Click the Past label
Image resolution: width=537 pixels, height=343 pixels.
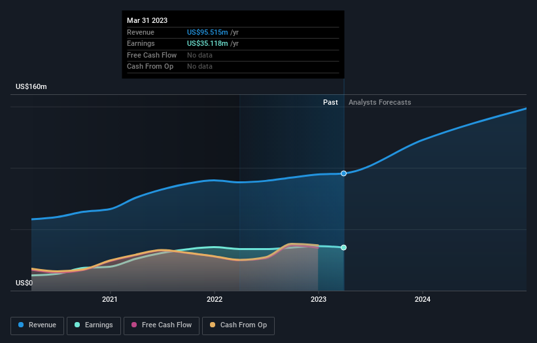tap(330, 102)
